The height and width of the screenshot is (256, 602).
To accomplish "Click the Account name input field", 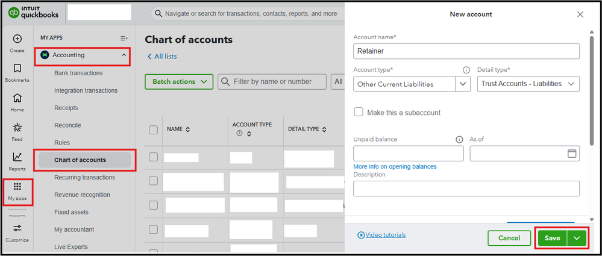I will tap(466, 52).
